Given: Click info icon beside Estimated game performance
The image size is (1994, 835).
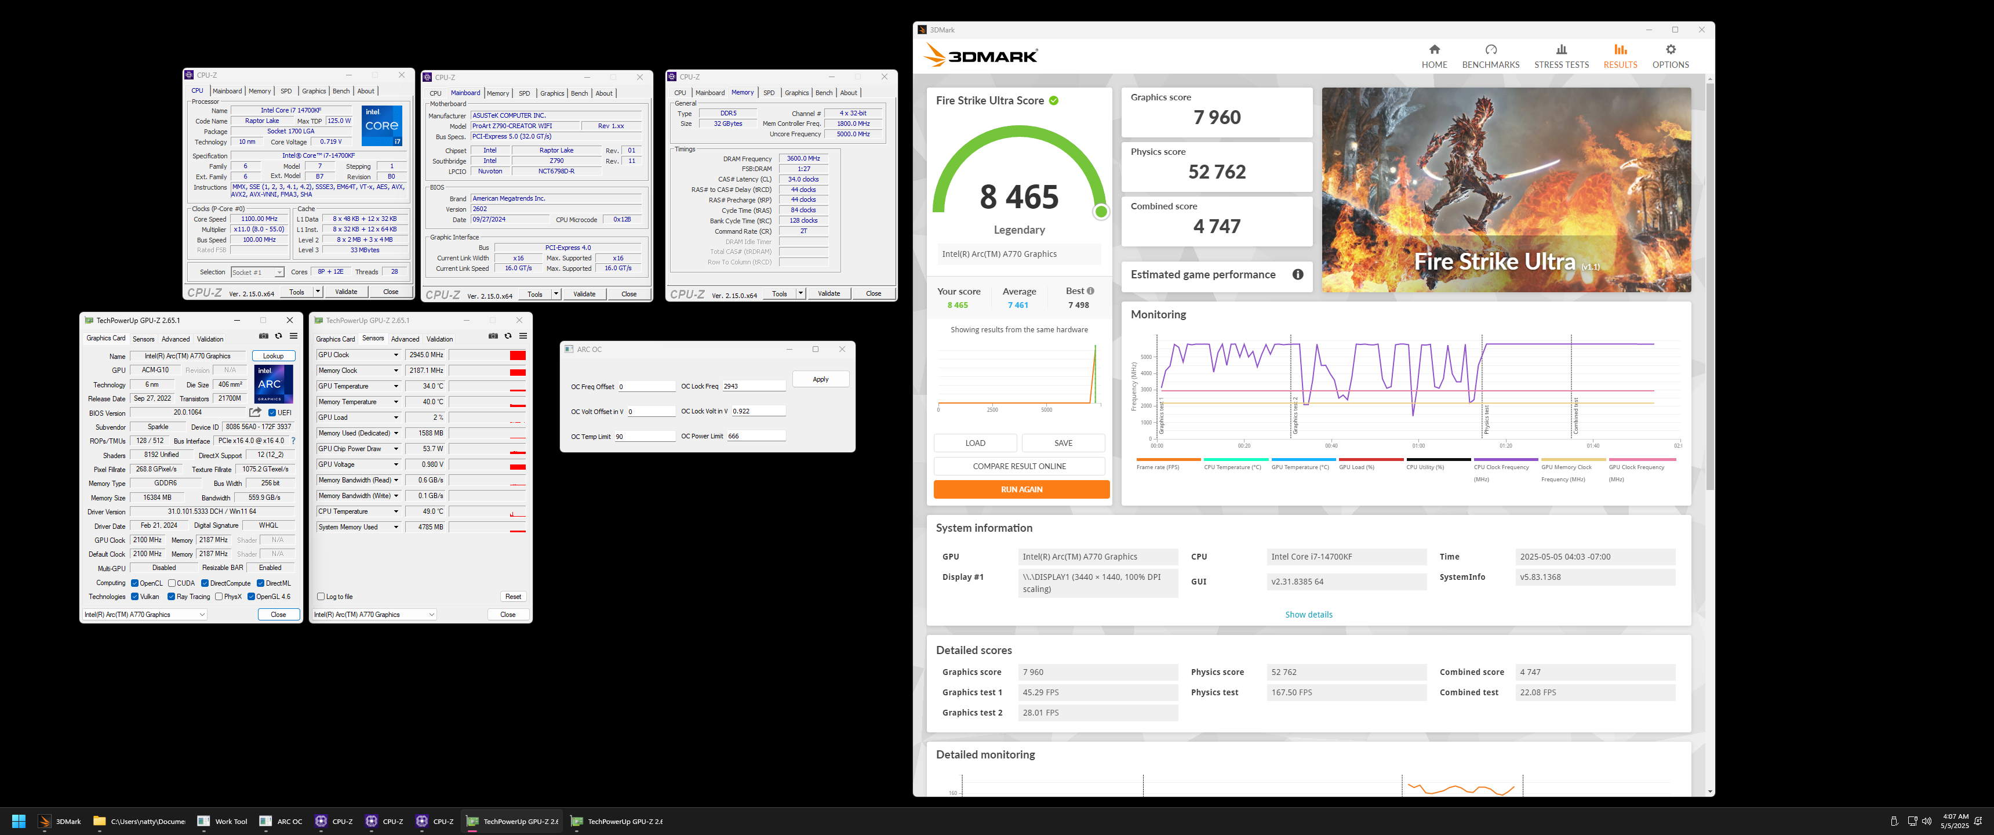Looking at the screenshot, I should click(x=1297, y=274).
